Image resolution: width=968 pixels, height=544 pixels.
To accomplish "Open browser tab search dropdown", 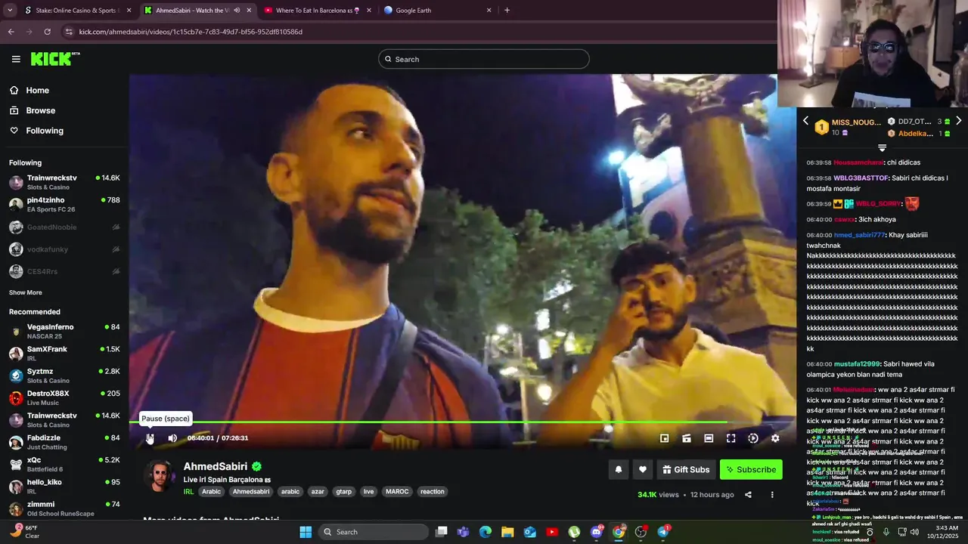I will tap(9, 11).
